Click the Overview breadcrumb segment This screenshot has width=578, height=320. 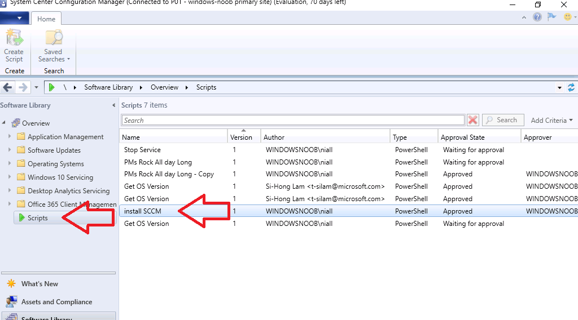pos(164,87)
